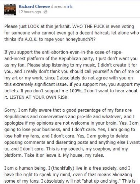The image size is (140, 184).
Task: Click the "LISTEN AT YOUR OWN RISK" sentence
Action: point(39,97)
